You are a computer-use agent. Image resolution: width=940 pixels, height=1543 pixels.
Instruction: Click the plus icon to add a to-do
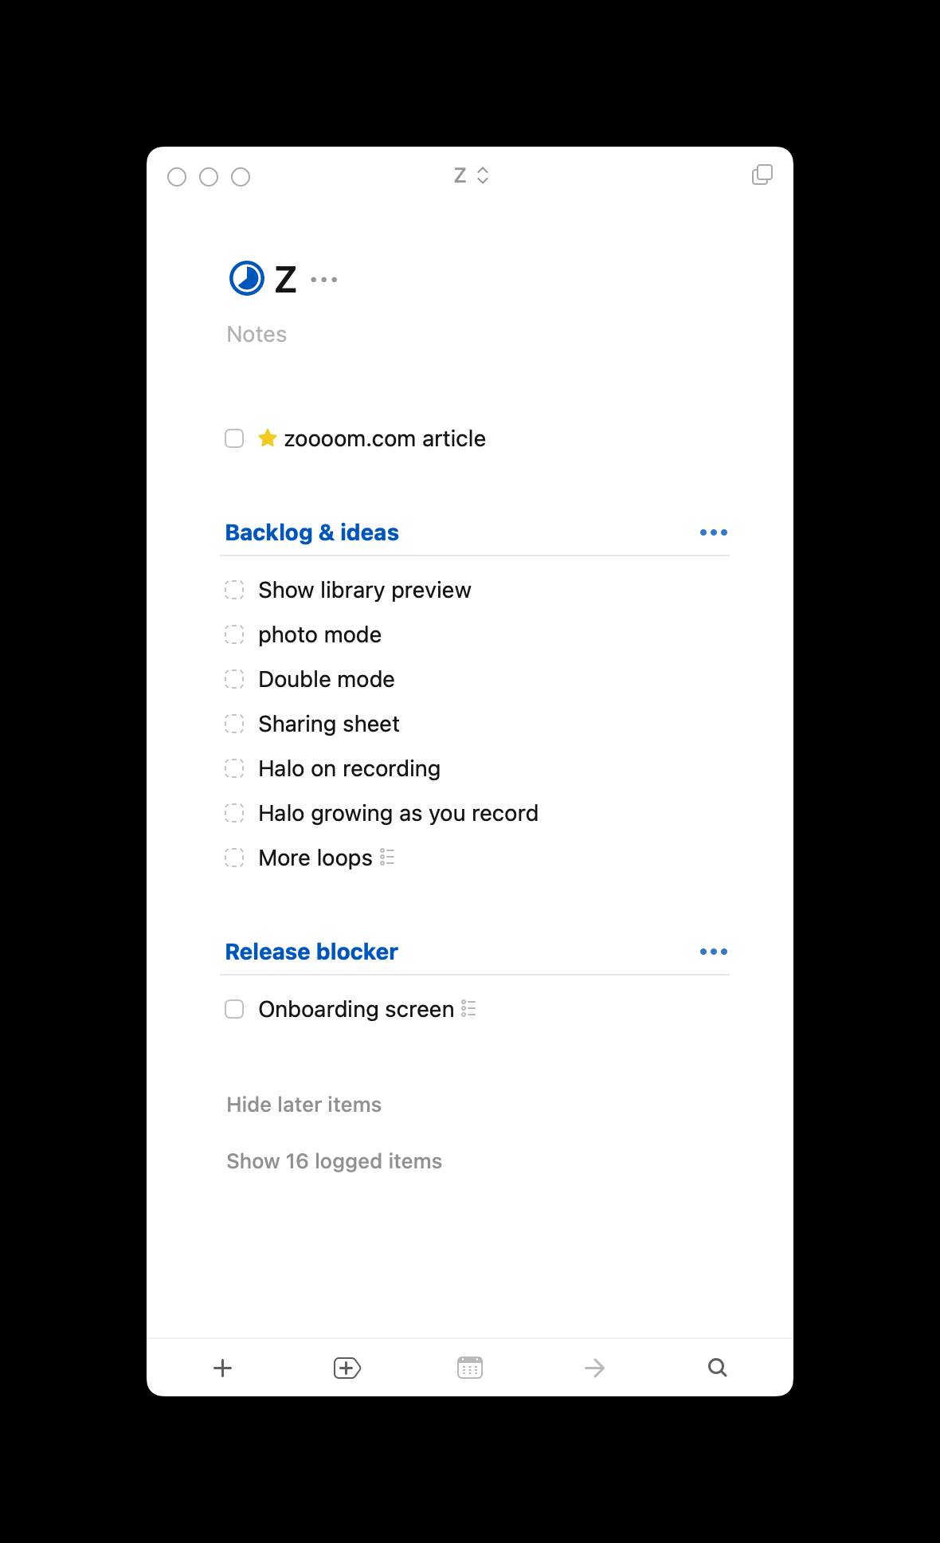click(x=223, y=1368)
